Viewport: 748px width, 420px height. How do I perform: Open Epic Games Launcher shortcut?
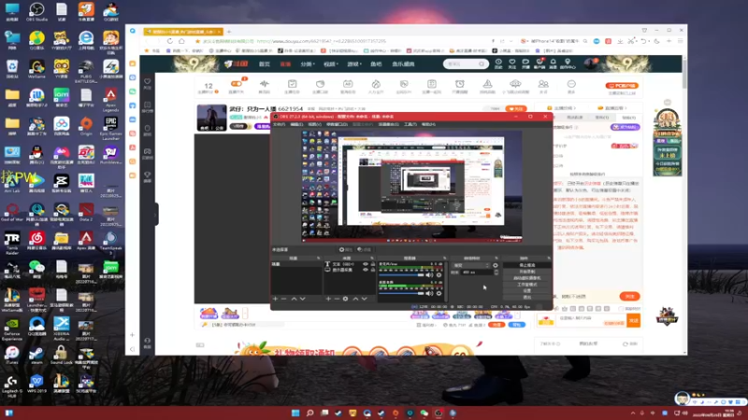tap(110, 128)
